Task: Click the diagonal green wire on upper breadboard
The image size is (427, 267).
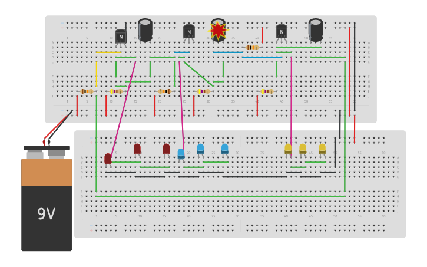Action: [x=198, y=74]
